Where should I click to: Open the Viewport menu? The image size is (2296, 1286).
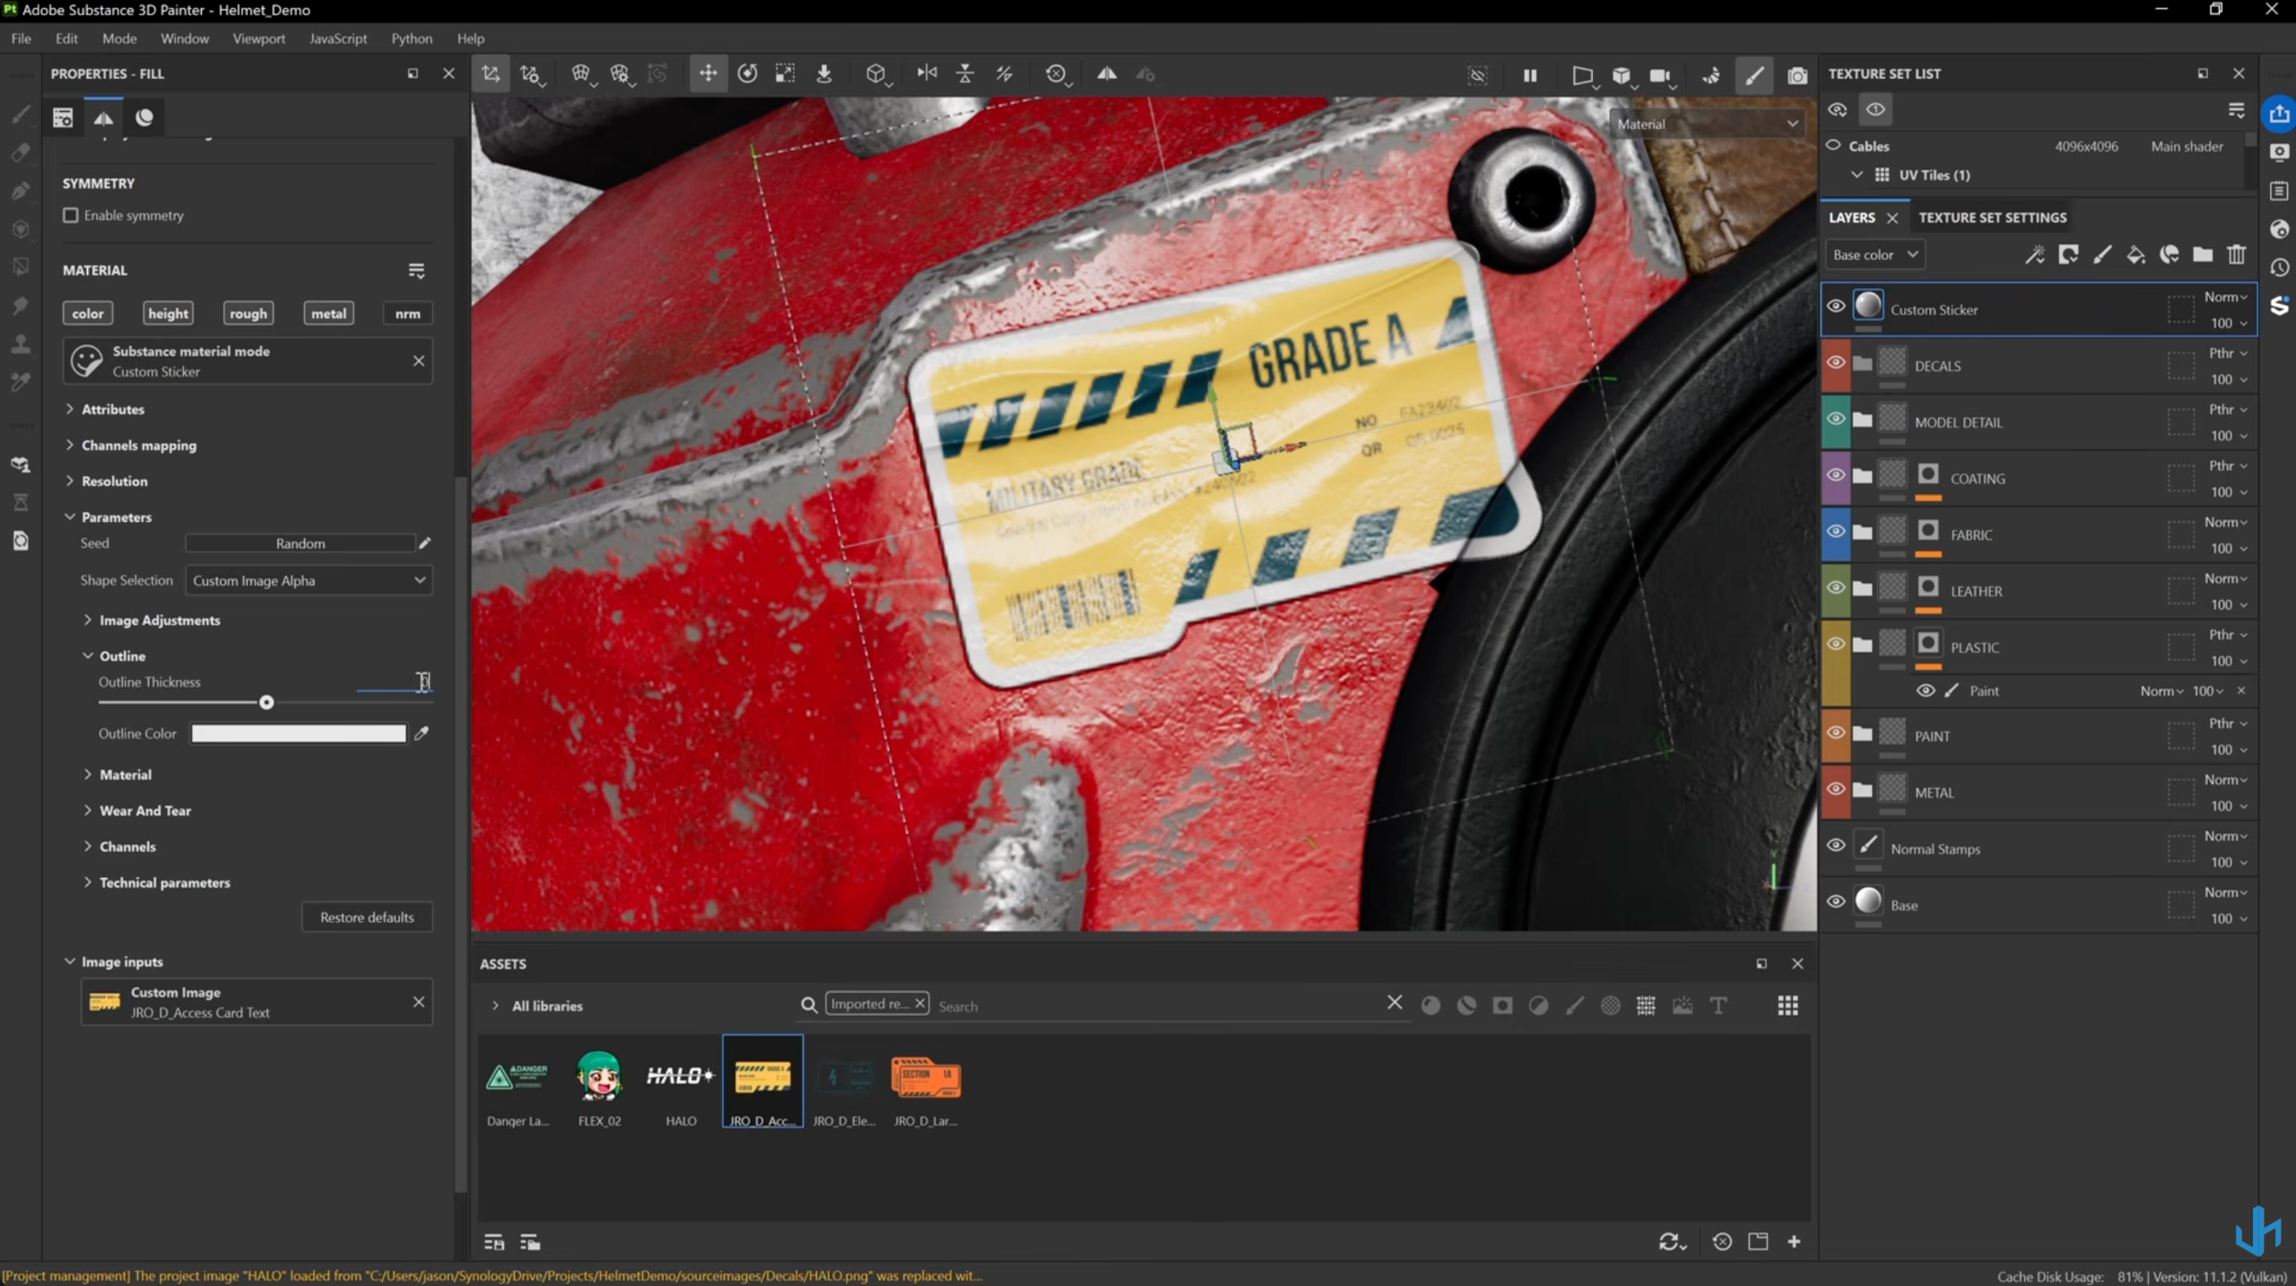258,39
